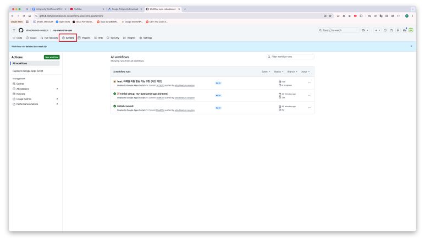The image size is (425, 243).
Task: Open three-dot menu for Initial commit run
Action: pyautogui.click(x=310, y=107)
